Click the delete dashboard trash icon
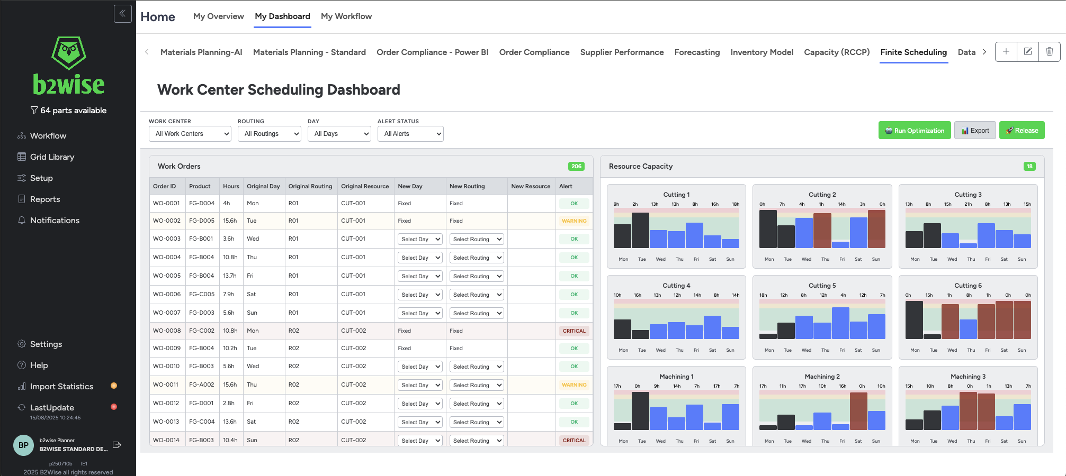 (1049, 52)
